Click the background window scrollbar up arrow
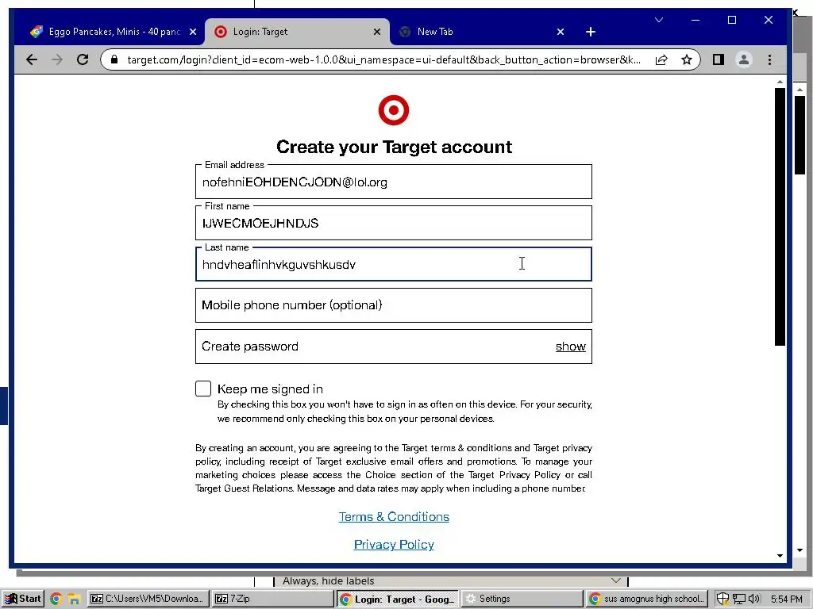Screen dimensions: 813x609 800,89
